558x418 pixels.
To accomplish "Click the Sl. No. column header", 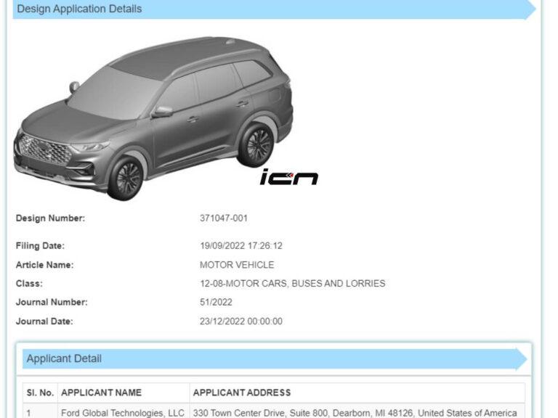I will 40,393.
